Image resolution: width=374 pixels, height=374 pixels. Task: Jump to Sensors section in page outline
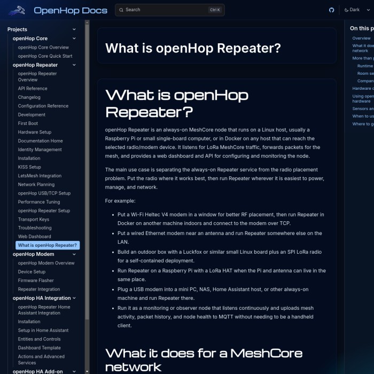pos(363,108)
